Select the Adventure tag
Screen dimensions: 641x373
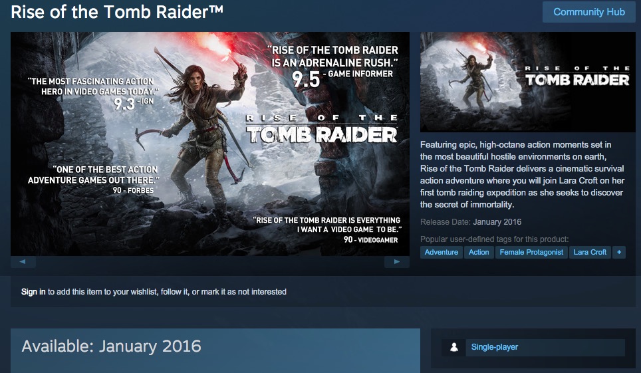441,253
